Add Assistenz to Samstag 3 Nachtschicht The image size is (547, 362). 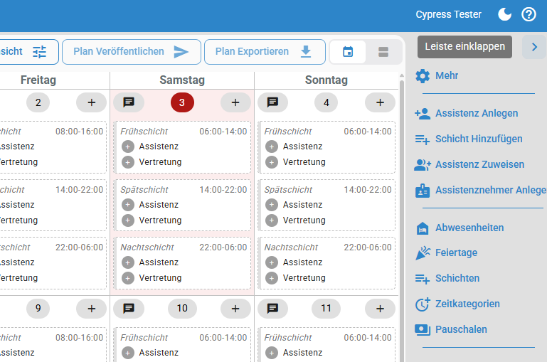click(127, 262)
